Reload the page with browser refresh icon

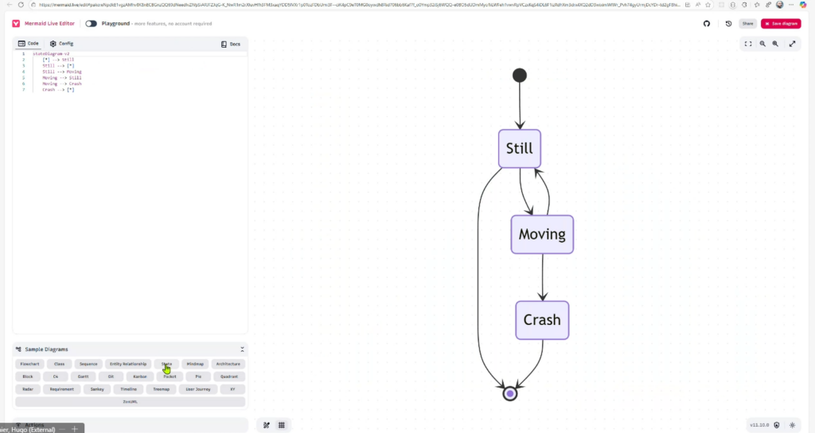(x=21, y=5)
